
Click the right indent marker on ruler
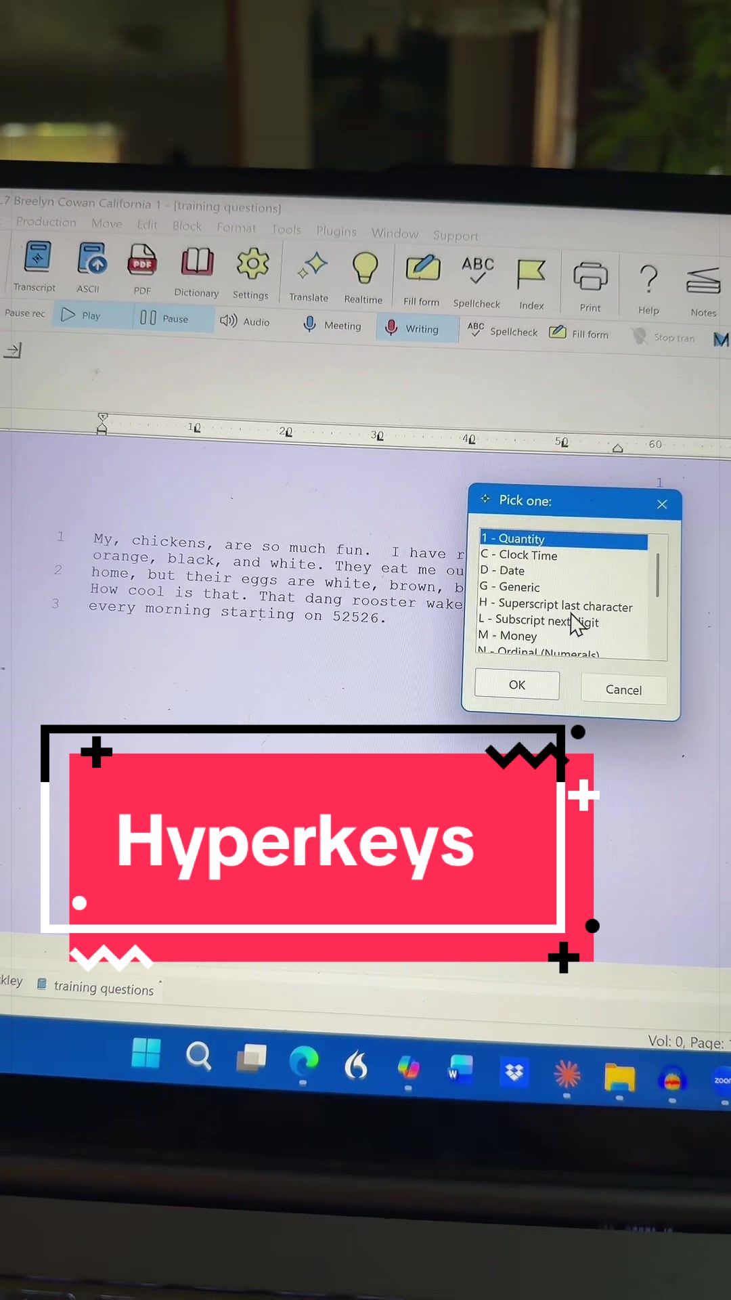[x=617, y=448]
